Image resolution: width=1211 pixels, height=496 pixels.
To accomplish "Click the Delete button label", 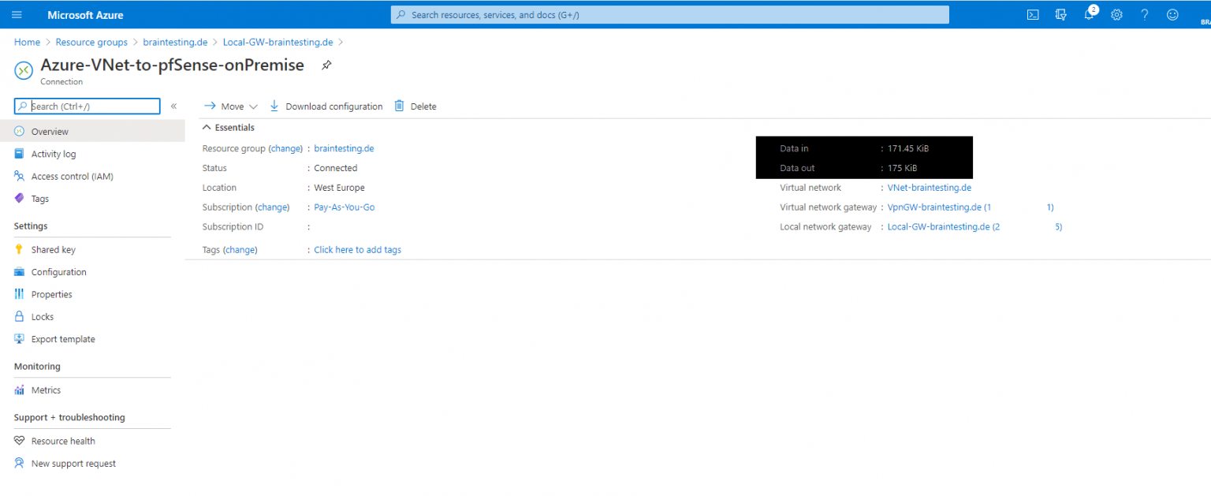I will point(423,106).
